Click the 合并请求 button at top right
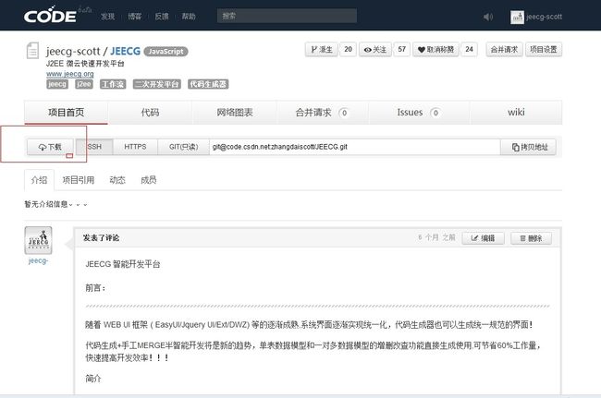This screenshot has width=601, height=398. click(x=504, y=49)
